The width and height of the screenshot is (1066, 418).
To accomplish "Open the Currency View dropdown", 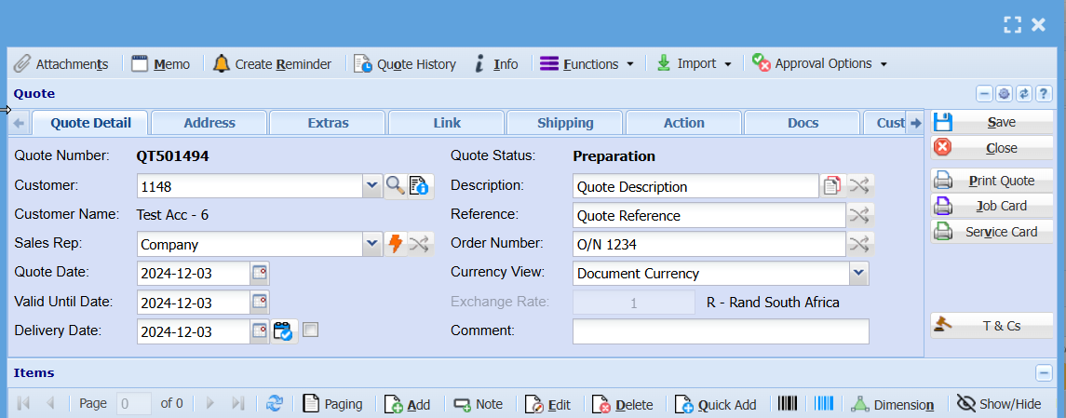I will click(x=858, y=274).
